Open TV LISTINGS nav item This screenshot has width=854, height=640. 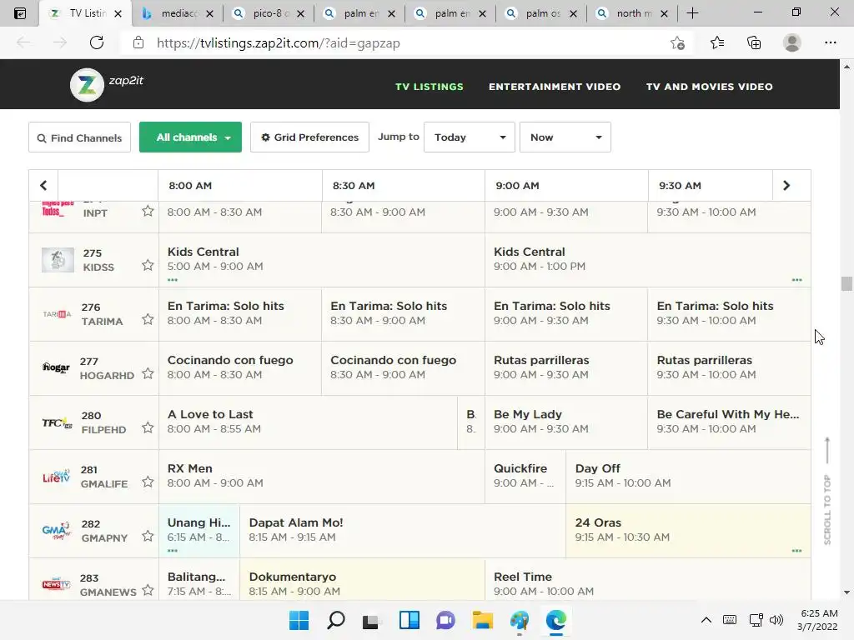430,87
